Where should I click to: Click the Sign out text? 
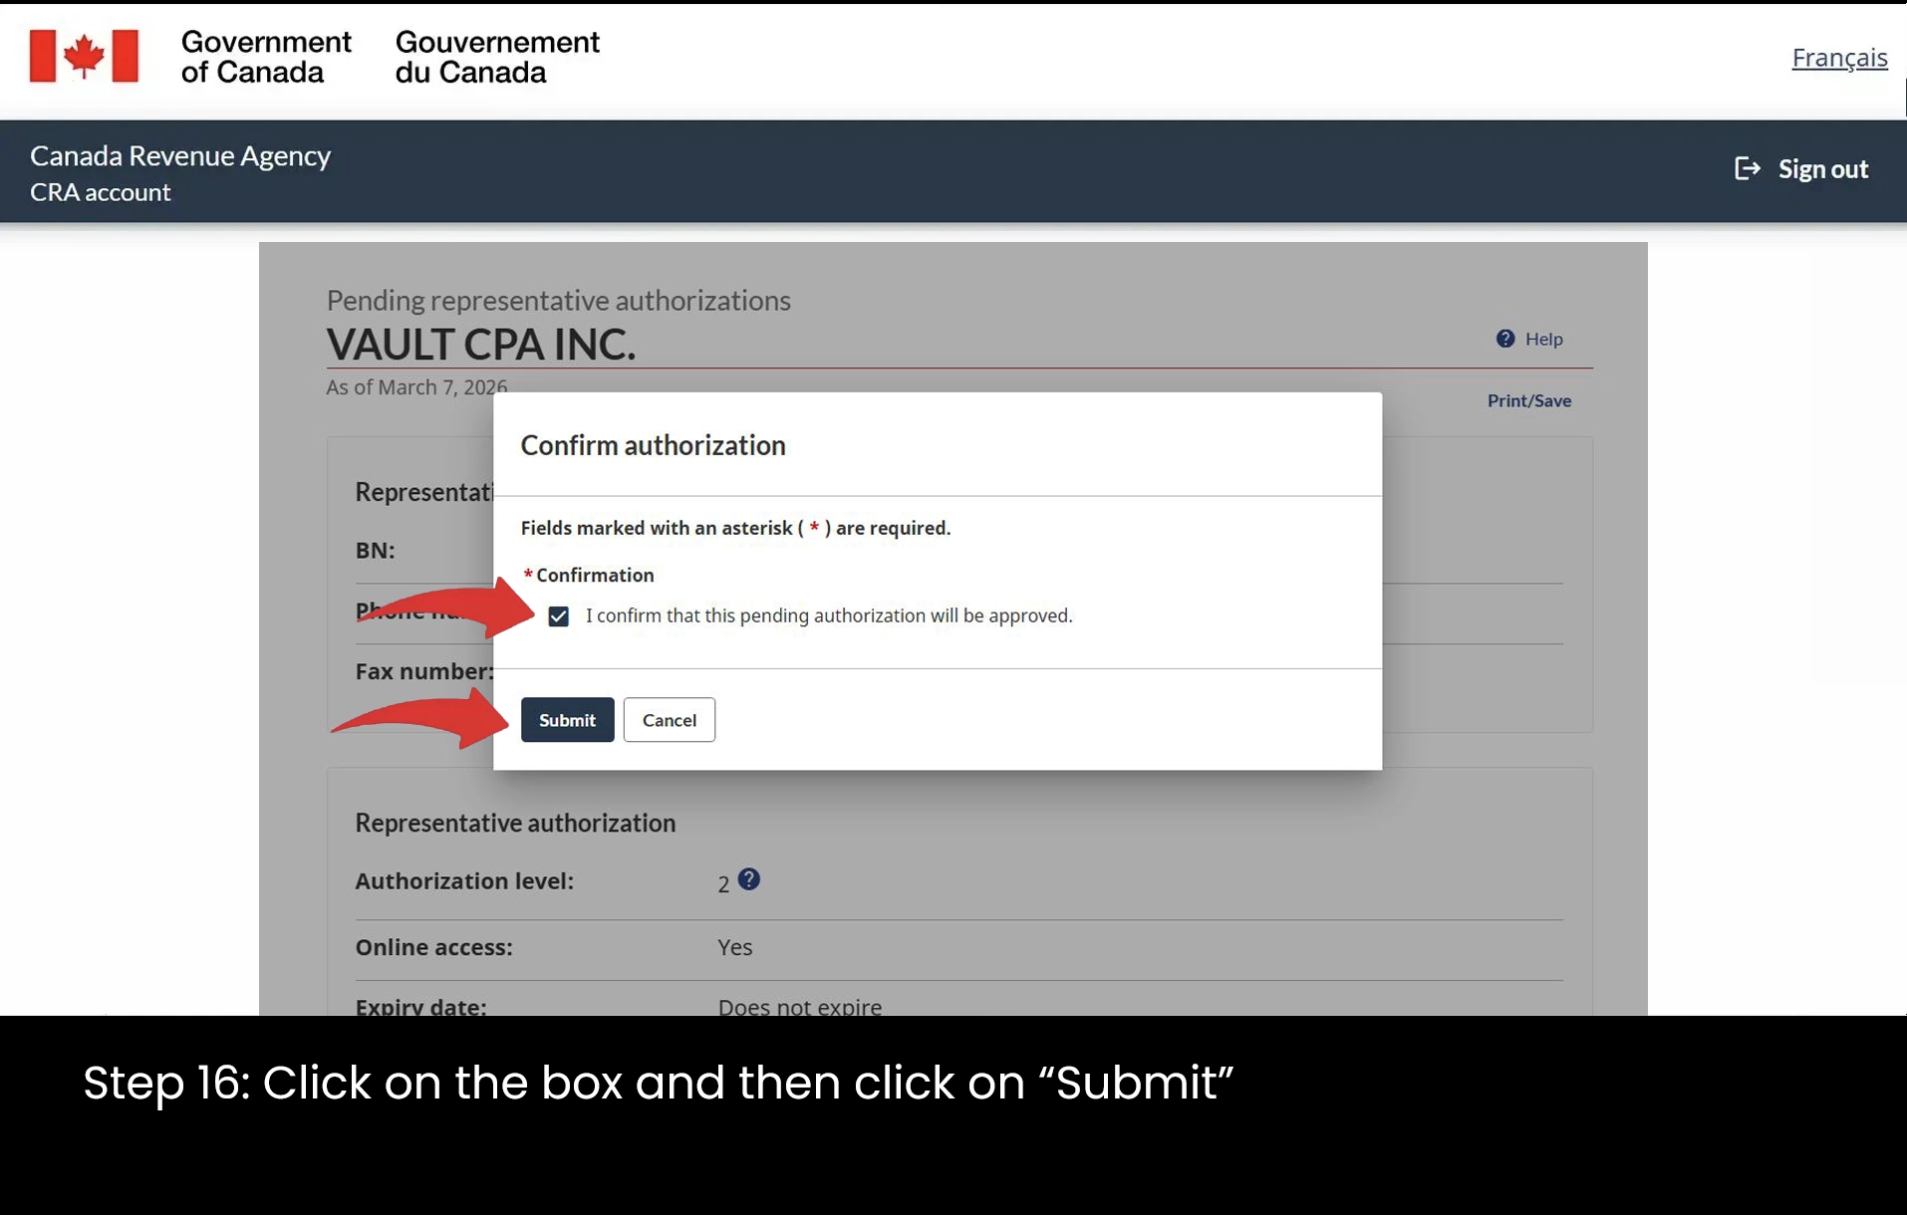coord(1823,168)
